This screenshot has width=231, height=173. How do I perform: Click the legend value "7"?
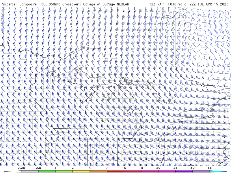(x=107, y=168)
